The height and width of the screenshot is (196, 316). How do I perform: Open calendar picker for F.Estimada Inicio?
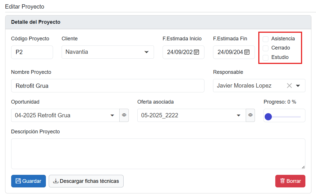click(x=196, y=52)
